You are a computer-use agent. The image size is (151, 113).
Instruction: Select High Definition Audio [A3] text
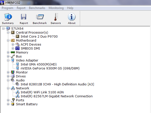coord(74,84)
